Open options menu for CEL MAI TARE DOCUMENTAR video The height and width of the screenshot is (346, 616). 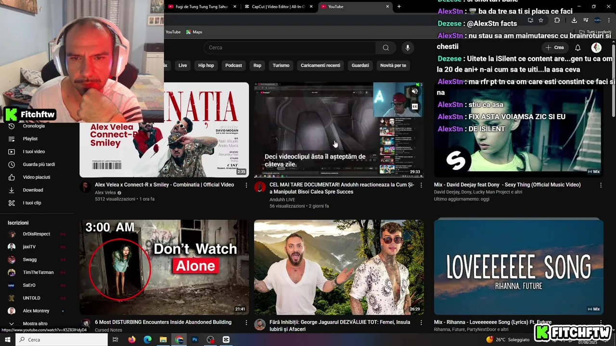[421, 185]
